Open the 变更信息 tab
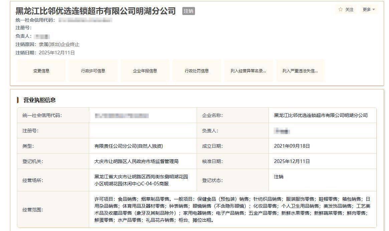 41,71
